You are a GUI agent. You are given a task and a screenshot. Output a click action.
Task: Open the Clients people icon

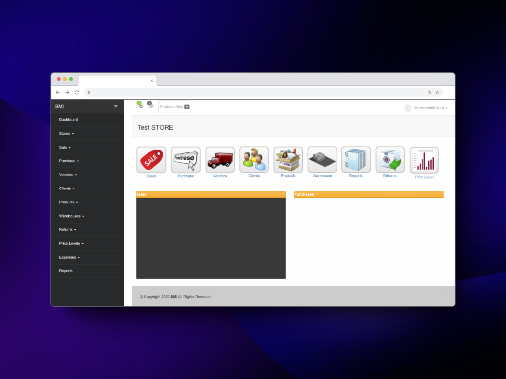click(x=254, y=159)
